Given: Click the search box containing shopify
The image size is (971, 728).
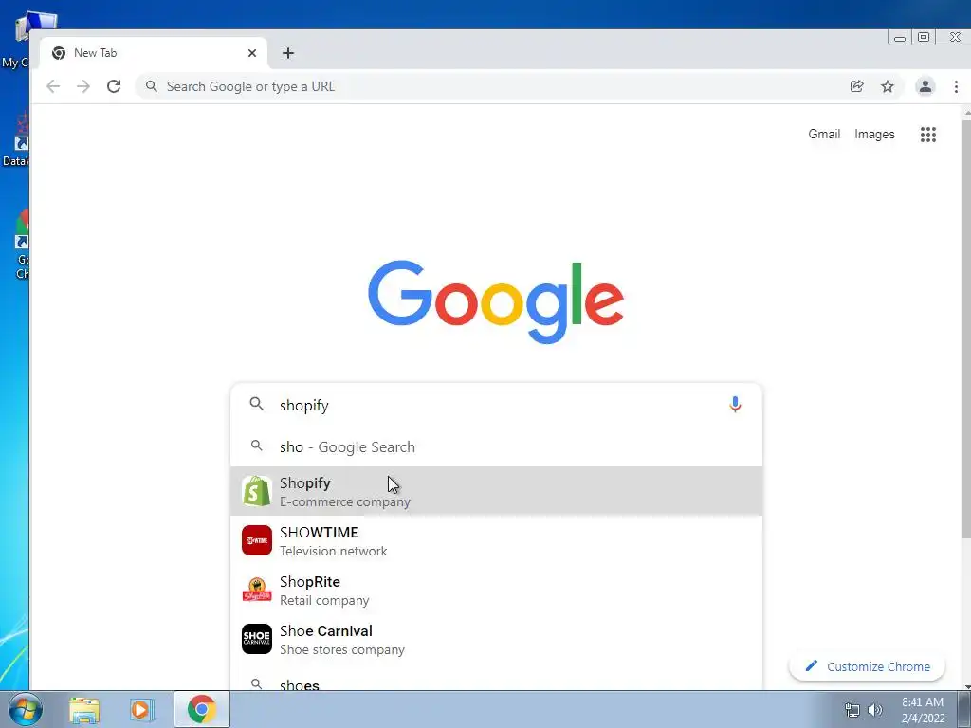Looking at the screenshot, I should click(x=496, y=405).
